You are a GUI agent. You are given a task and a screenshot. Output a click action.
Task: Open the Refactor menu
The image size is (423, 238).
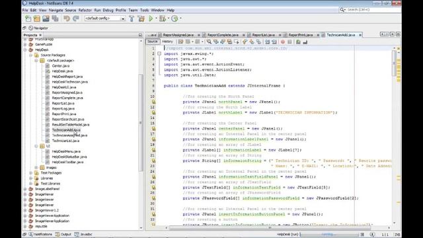tap(85, 10)
